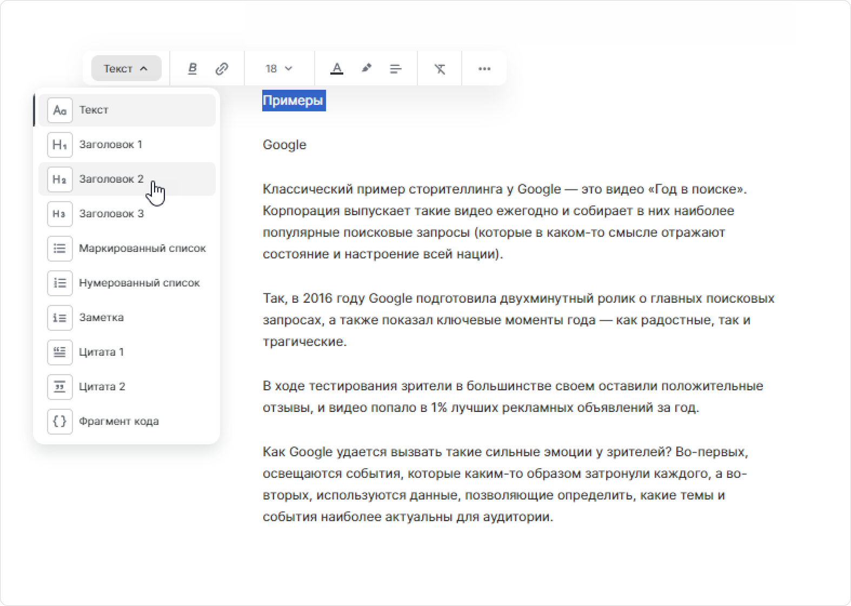851x606 pixels.
Task: Click the paragraph starting Так, в 2016 году
Action: (x=518, y=320)
